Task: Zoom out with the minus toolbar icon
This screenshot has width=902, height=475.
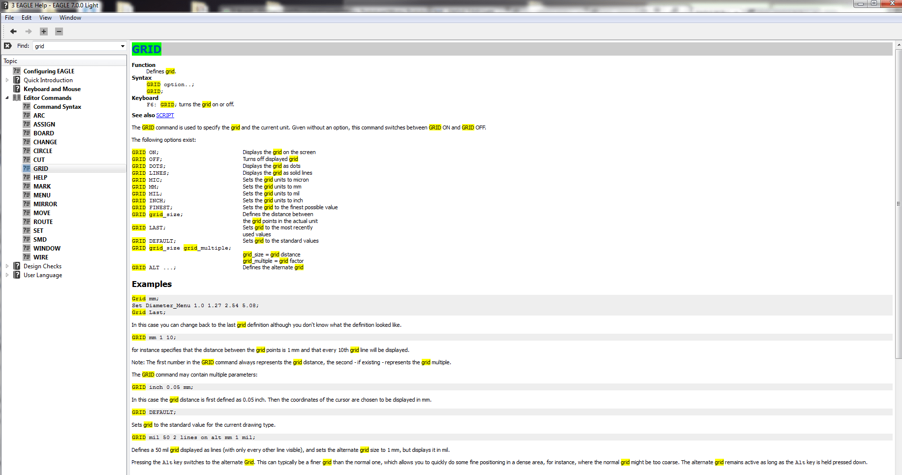Action: [59, 32]
